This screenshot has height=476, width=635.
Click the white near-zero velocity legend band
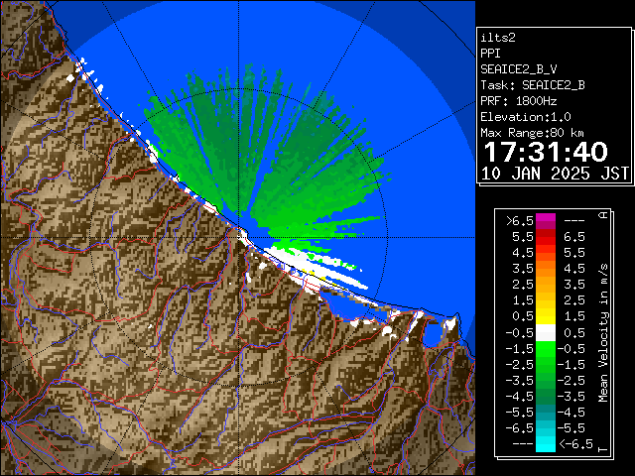546,333
